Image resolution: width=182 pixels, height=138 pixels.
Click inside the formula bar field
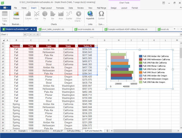110,34
